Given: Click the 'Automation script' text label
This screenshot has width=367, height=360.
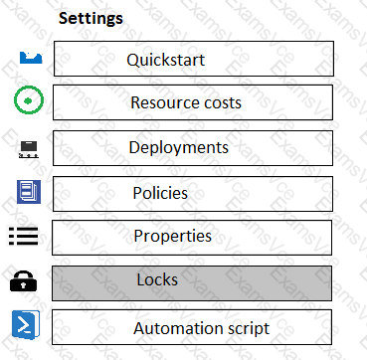Looking at the screenshot, I should 202,328.
